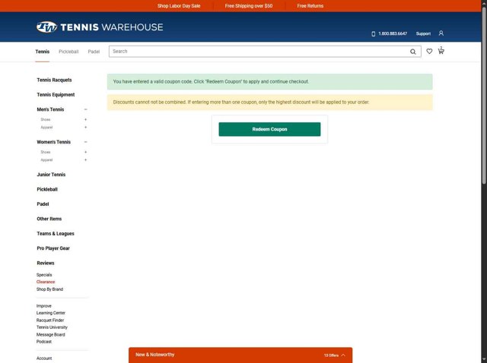Switch to the Pickleball tab
The width and height of the screenshot is (487, 363).
[x=68, y=52]
